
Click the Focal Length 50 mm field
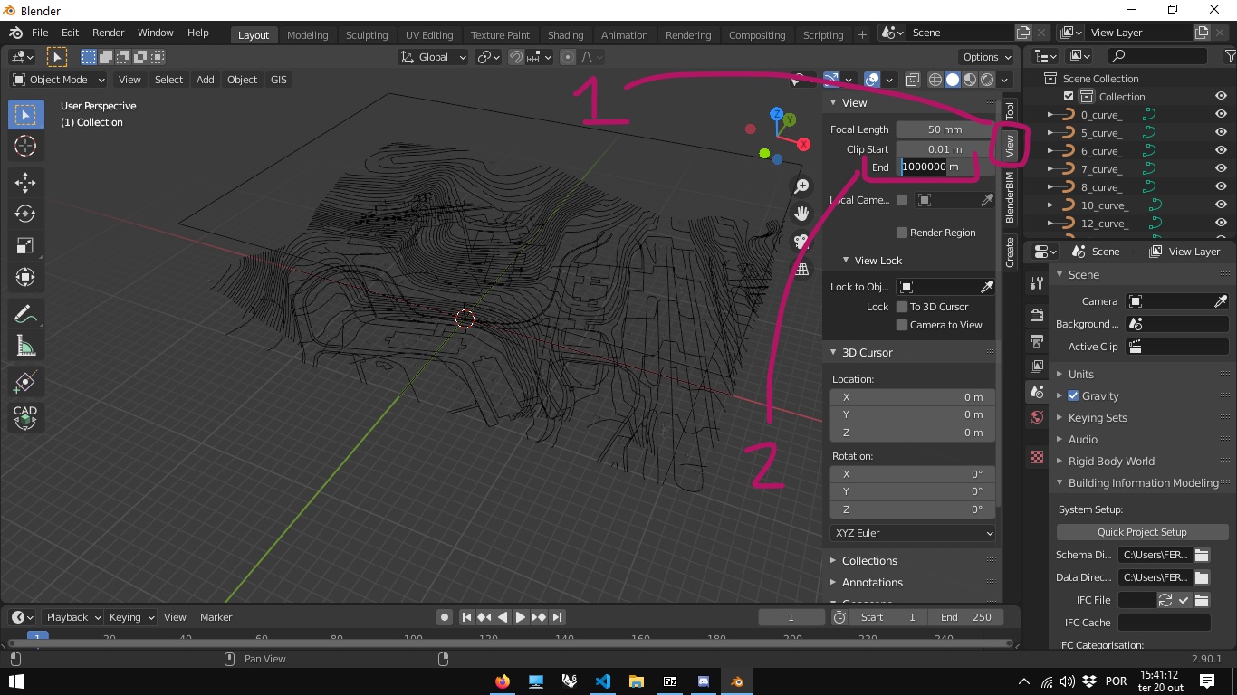click(945, 129)
